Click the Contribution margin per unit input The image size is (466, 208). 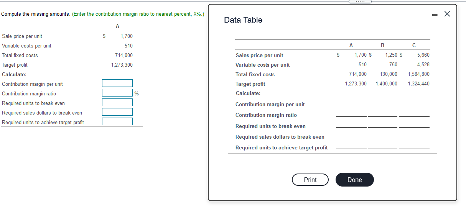coord(117,84)
